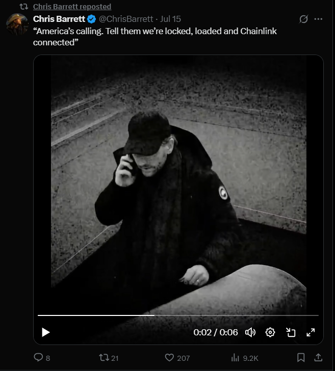Play the video

[x=46, y=332]
